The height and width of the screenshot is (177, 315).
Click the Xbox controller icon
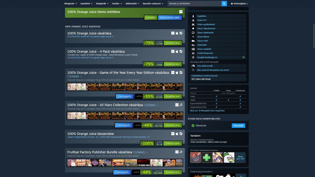(x=193, y=66)
